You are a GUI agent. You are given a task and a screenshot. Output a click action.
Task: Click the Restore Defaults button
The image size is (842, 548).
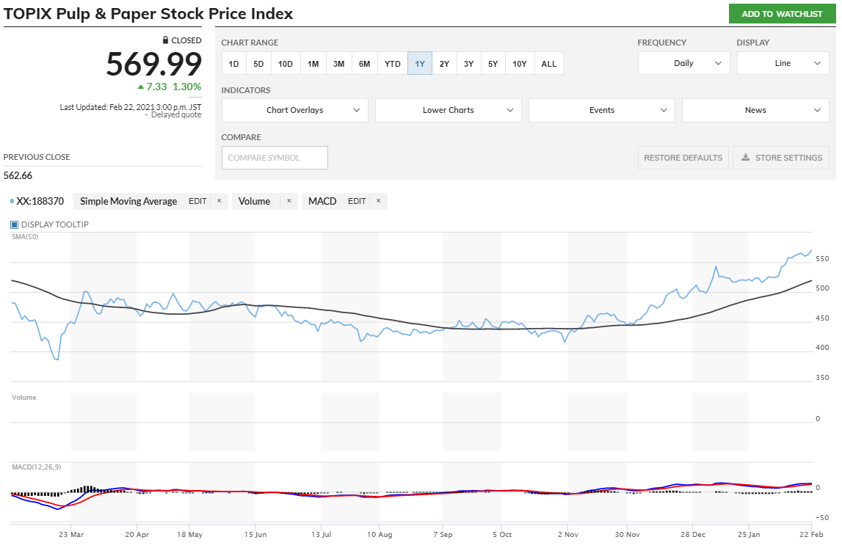click(683, 158)
